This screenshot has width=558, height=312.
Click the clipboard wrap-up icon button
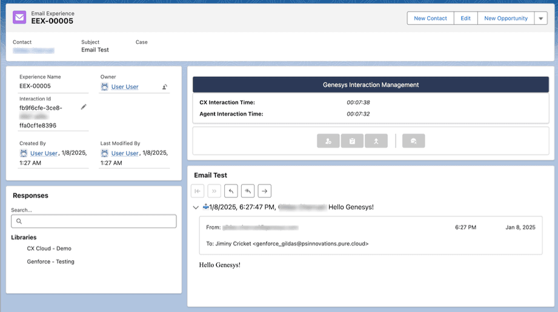pos(352,141)
